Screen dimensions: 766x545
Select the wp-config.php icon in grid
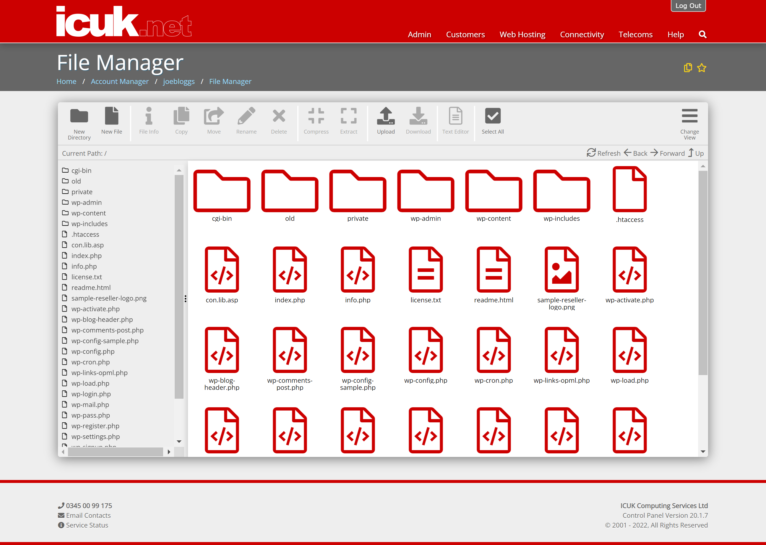(x=426, y=350)
